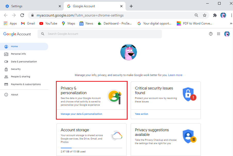Open the Gmail bookmark

pyautogui.click(x=28, y=23)
